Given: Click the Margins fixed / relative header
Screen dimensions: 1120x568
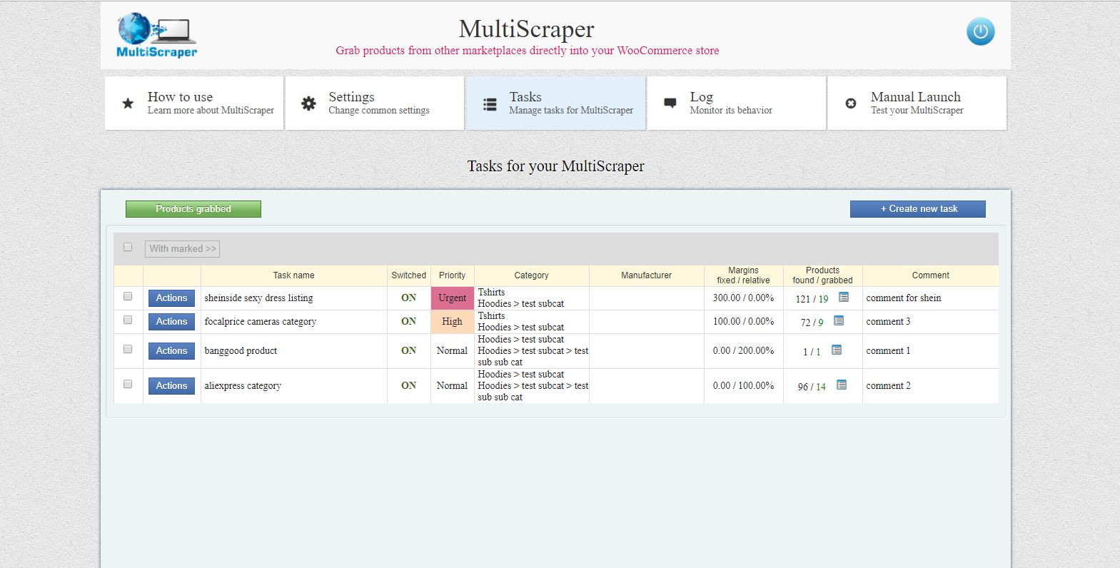Looking at the screenshot, I should [744, 275].
